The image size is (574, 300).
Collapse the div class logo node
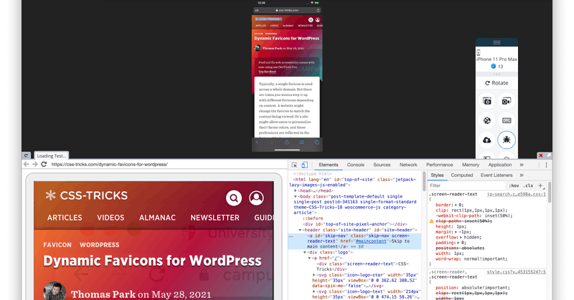tap(304, 253)
